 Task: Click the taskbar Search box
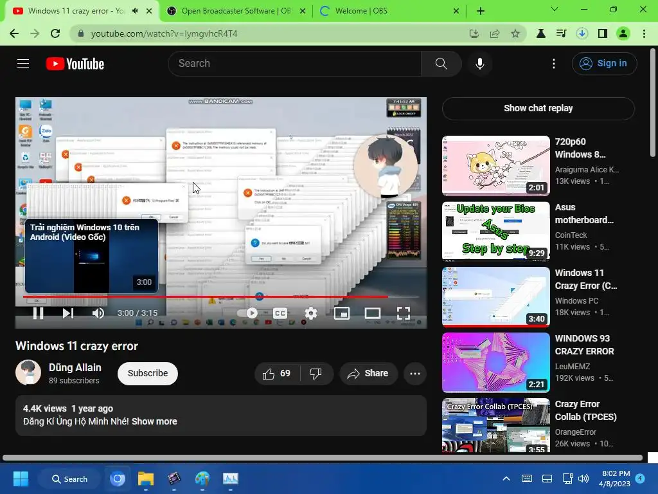coord(69,479)
